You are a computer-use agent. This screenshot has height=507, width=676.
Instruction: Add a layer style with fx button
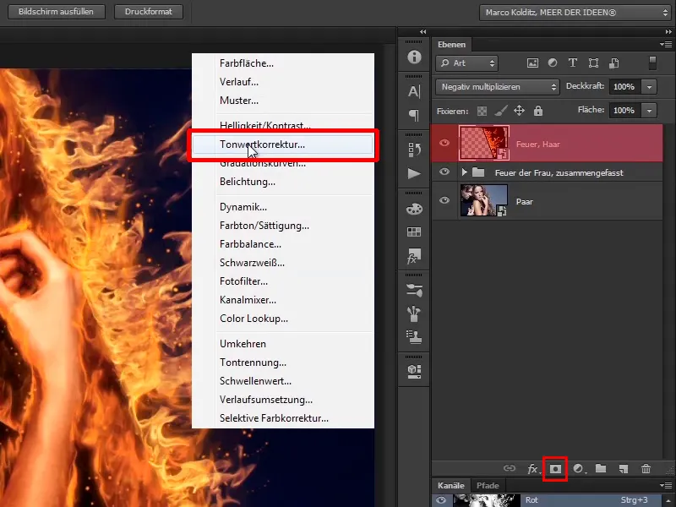[533, 469]
